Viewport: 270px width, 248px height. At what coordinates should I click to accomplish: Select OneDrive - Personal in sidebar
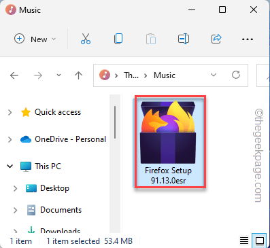70,139
